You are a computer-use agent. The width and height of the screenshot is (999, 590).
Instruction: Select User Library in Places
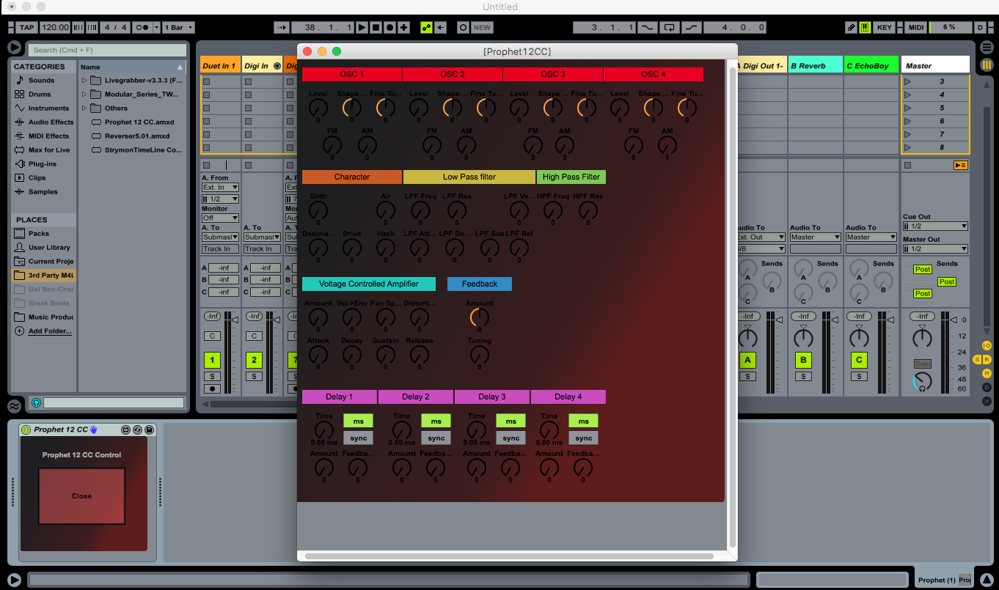click(49, 247)
